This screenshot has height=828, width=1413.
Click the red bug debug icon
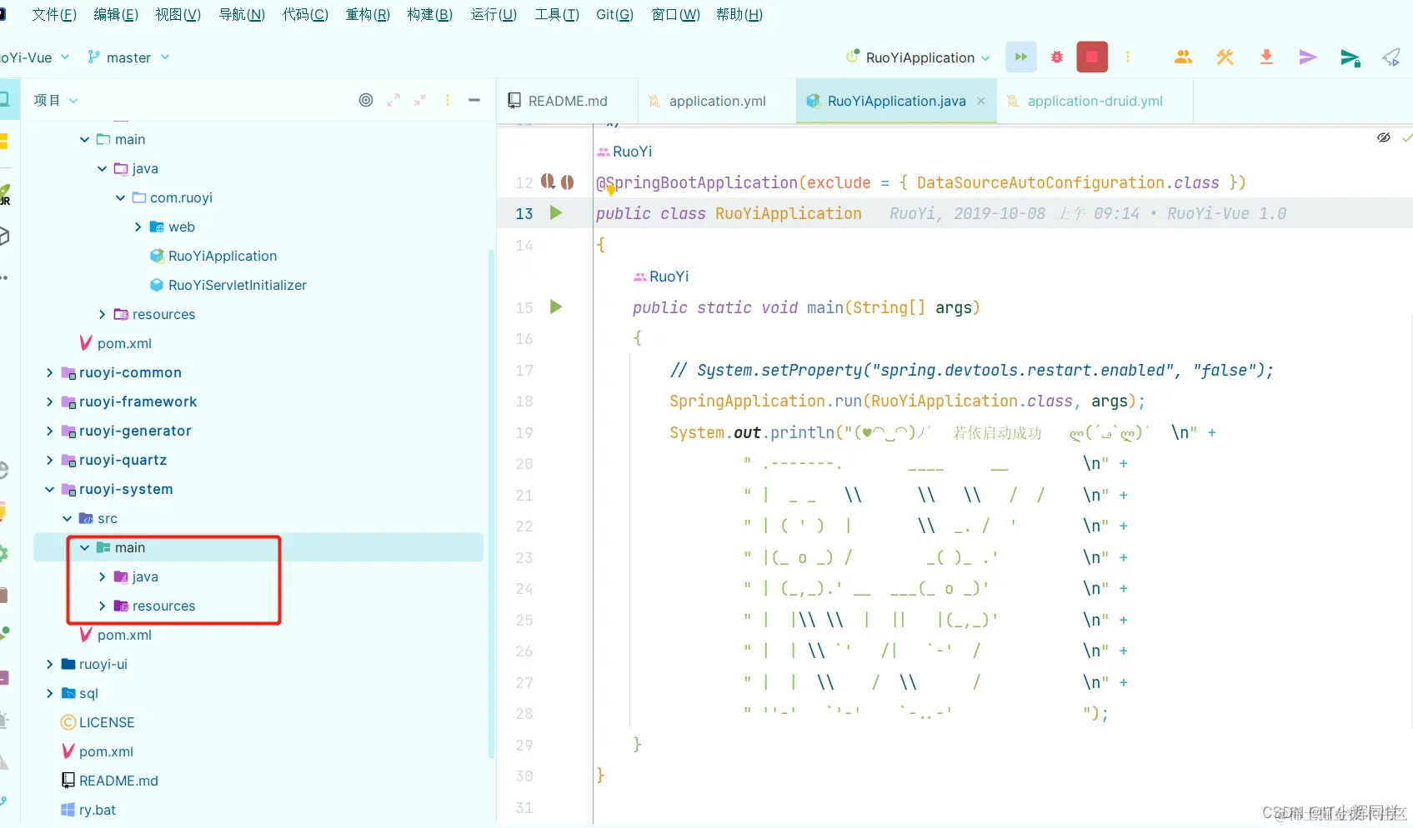coord(1057,57)
